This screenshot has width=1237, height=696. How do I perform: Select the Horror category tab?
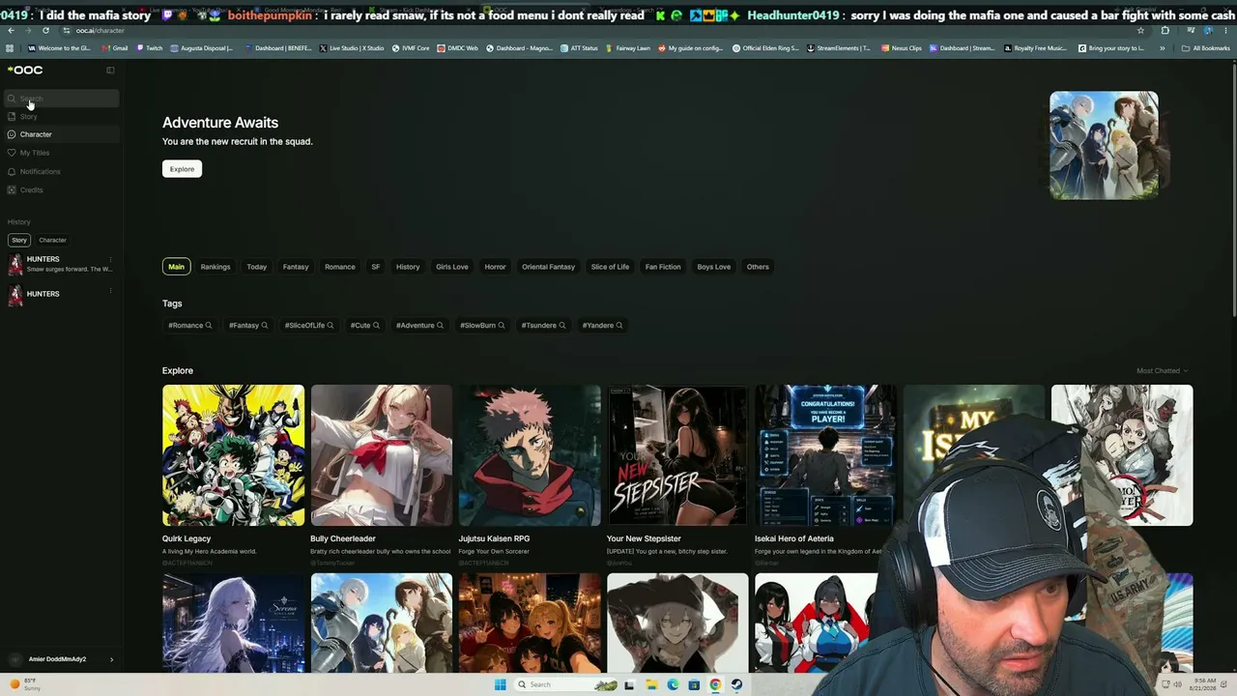pos(495,267)
